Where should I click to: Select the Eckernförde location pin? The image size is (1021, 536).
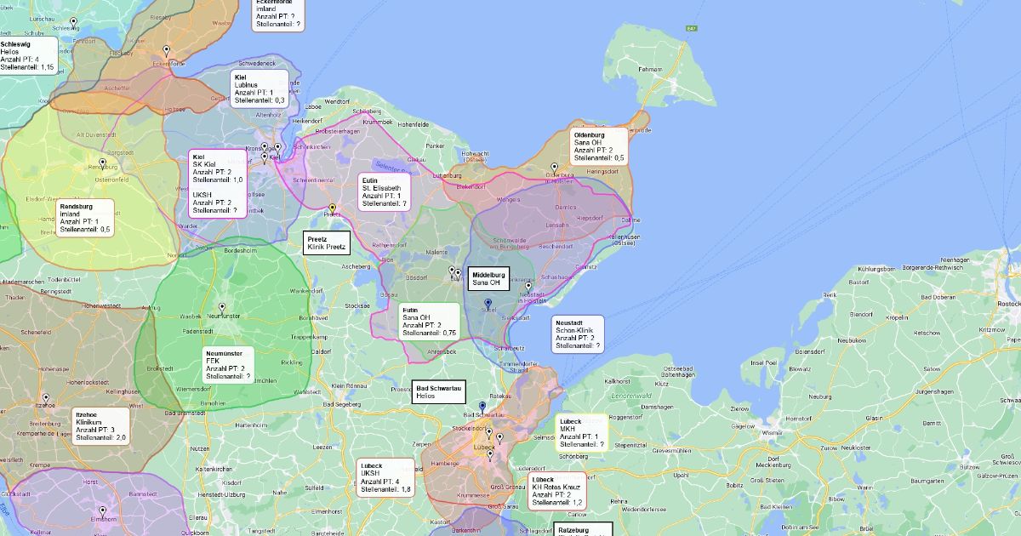point(167,51)
